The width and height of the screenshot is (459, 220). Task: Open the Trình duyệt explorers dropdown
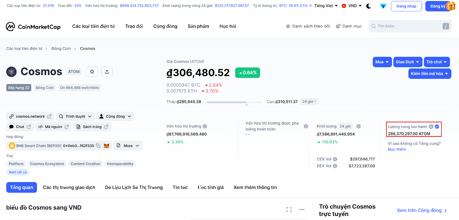[75, 117]
